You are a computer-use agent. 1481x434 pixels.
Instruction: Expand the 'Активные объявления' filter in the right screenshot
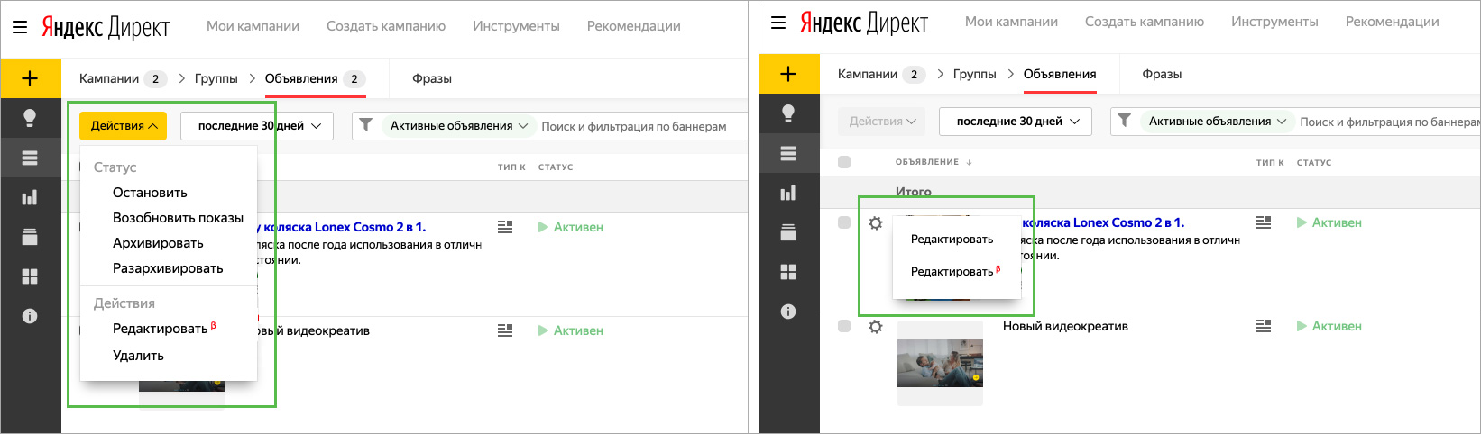coord(1216,122)
